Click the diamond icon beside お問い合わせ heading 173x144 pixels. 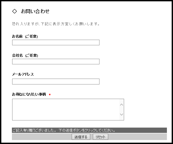[x=15, y=11]
